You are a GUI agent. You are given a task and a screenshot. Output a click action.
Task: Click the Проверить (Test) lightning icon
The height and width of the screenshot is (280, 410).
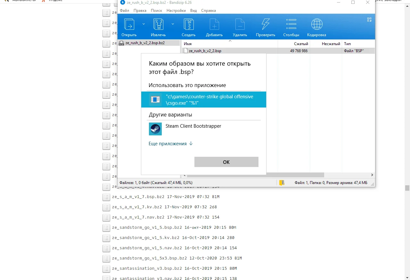[x=265, y=25]
